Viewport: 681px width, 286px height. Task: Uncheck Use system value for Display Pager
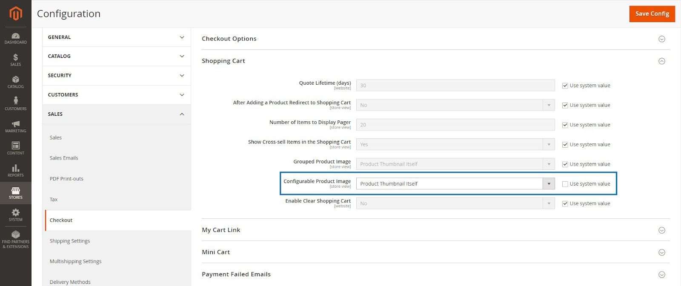click(x=565, y=125)
